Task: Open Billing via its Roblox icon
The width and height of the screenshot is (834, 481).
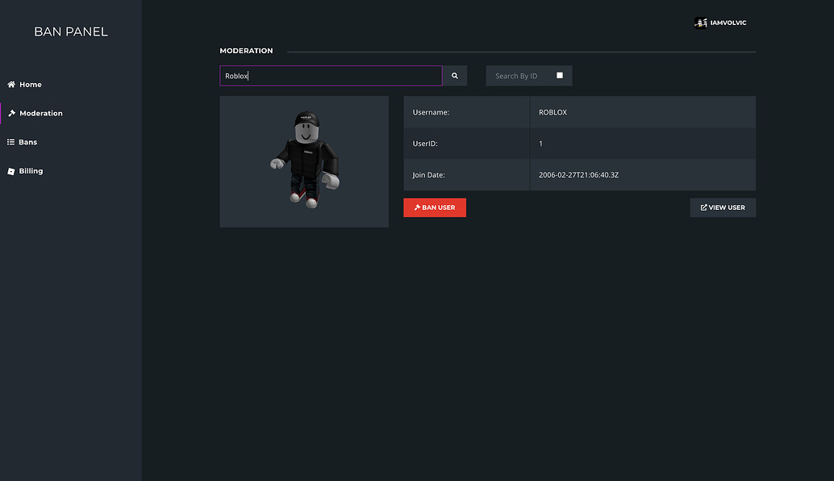Action: point(10,170)
